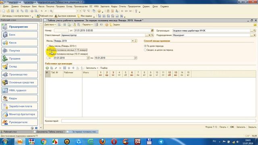Open calendar picker next to document date field
258x145 pixels.
152,31
